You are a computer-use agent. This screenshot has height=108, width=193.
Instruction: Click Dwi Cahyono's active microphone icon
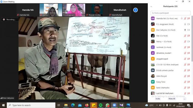(185, 30)
